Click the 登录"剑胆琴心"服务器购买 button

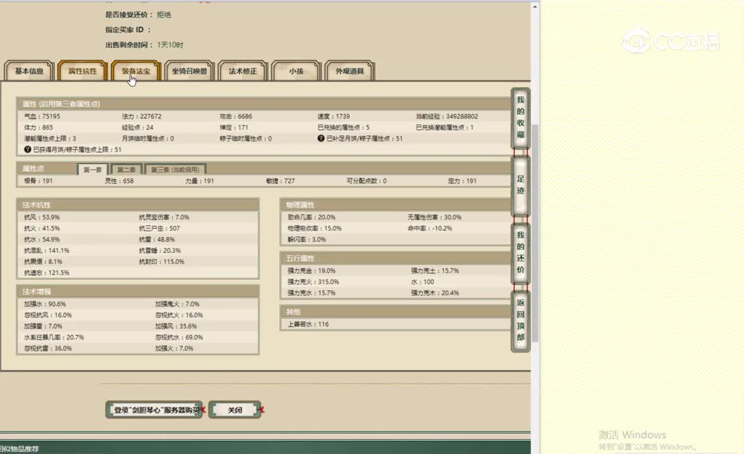pos(154,410)
